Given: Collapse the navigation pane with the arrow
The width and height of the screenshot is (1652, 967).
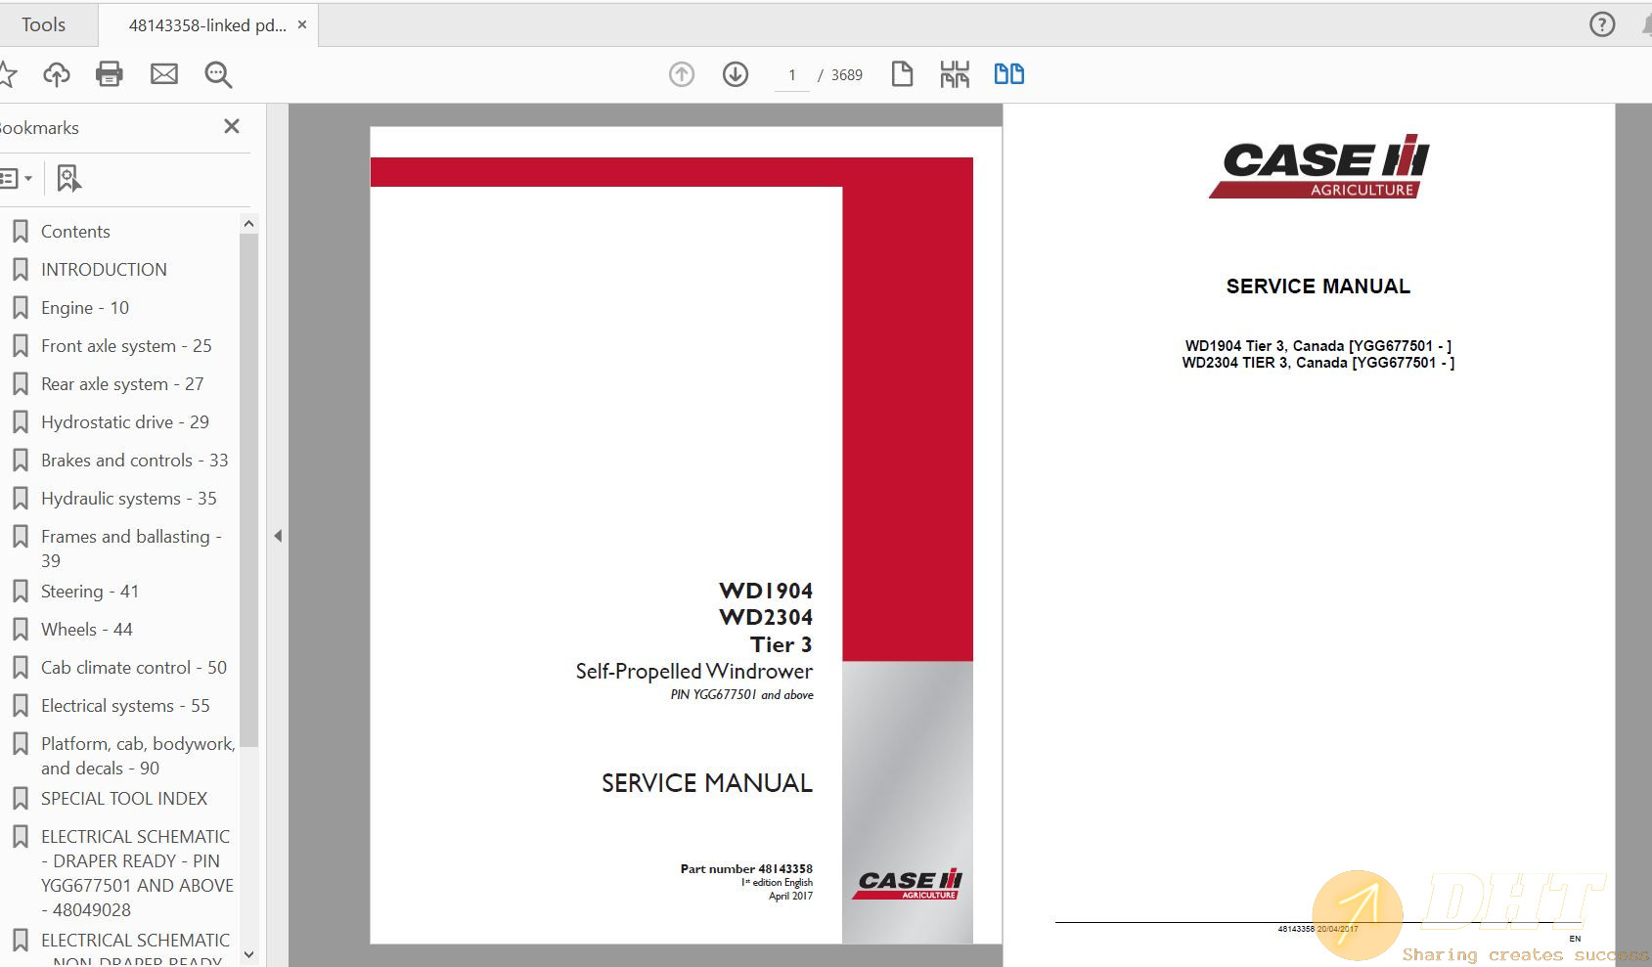Looking at the screenshot, I should tap(278, 536).
